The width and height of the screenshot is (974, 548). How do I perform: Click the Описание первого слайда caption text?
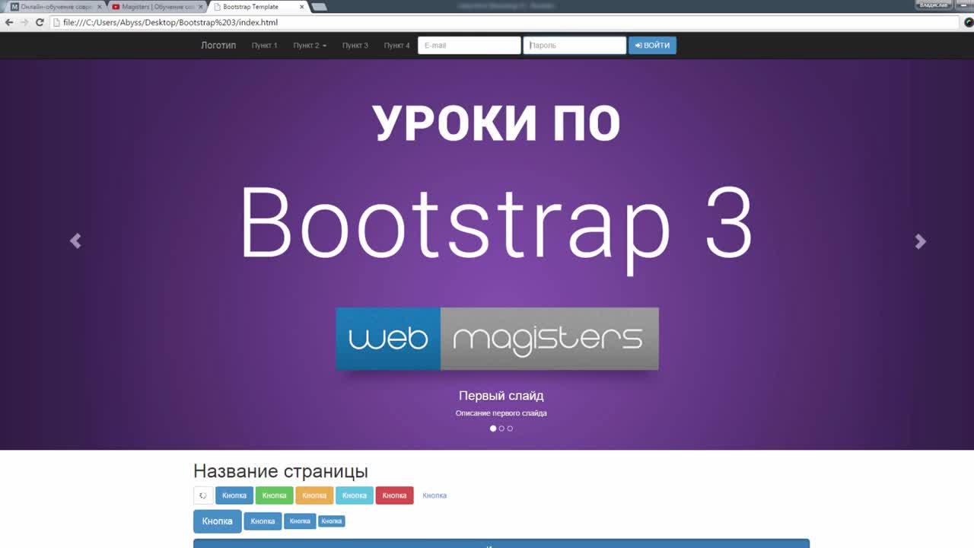[501, 413]
